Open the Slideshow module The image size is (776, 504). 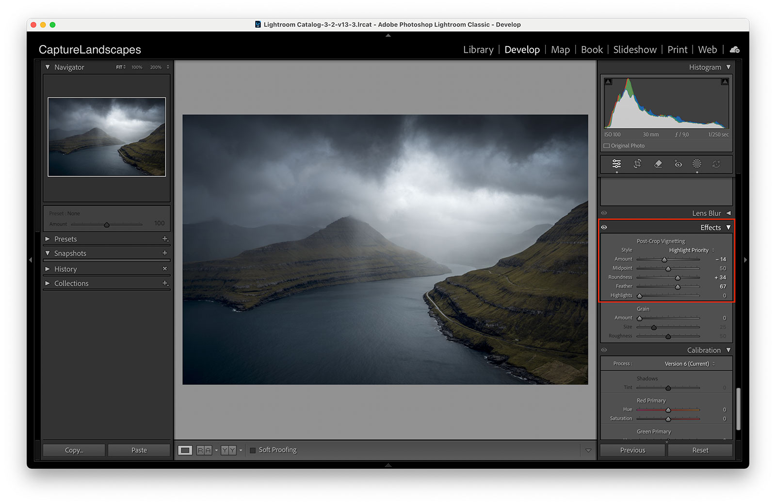click(x=634, y=49)
